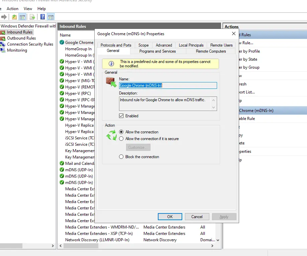Select the Mail and Calendar rule row
This screenshot has height=256, width=307.
point(77,164)
